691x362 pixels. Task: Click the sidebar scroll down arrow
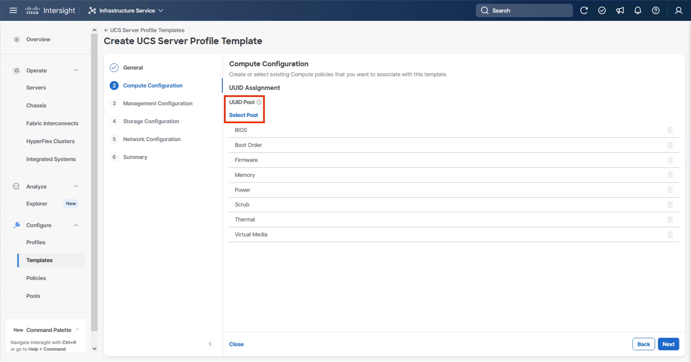tap(94, 349)
